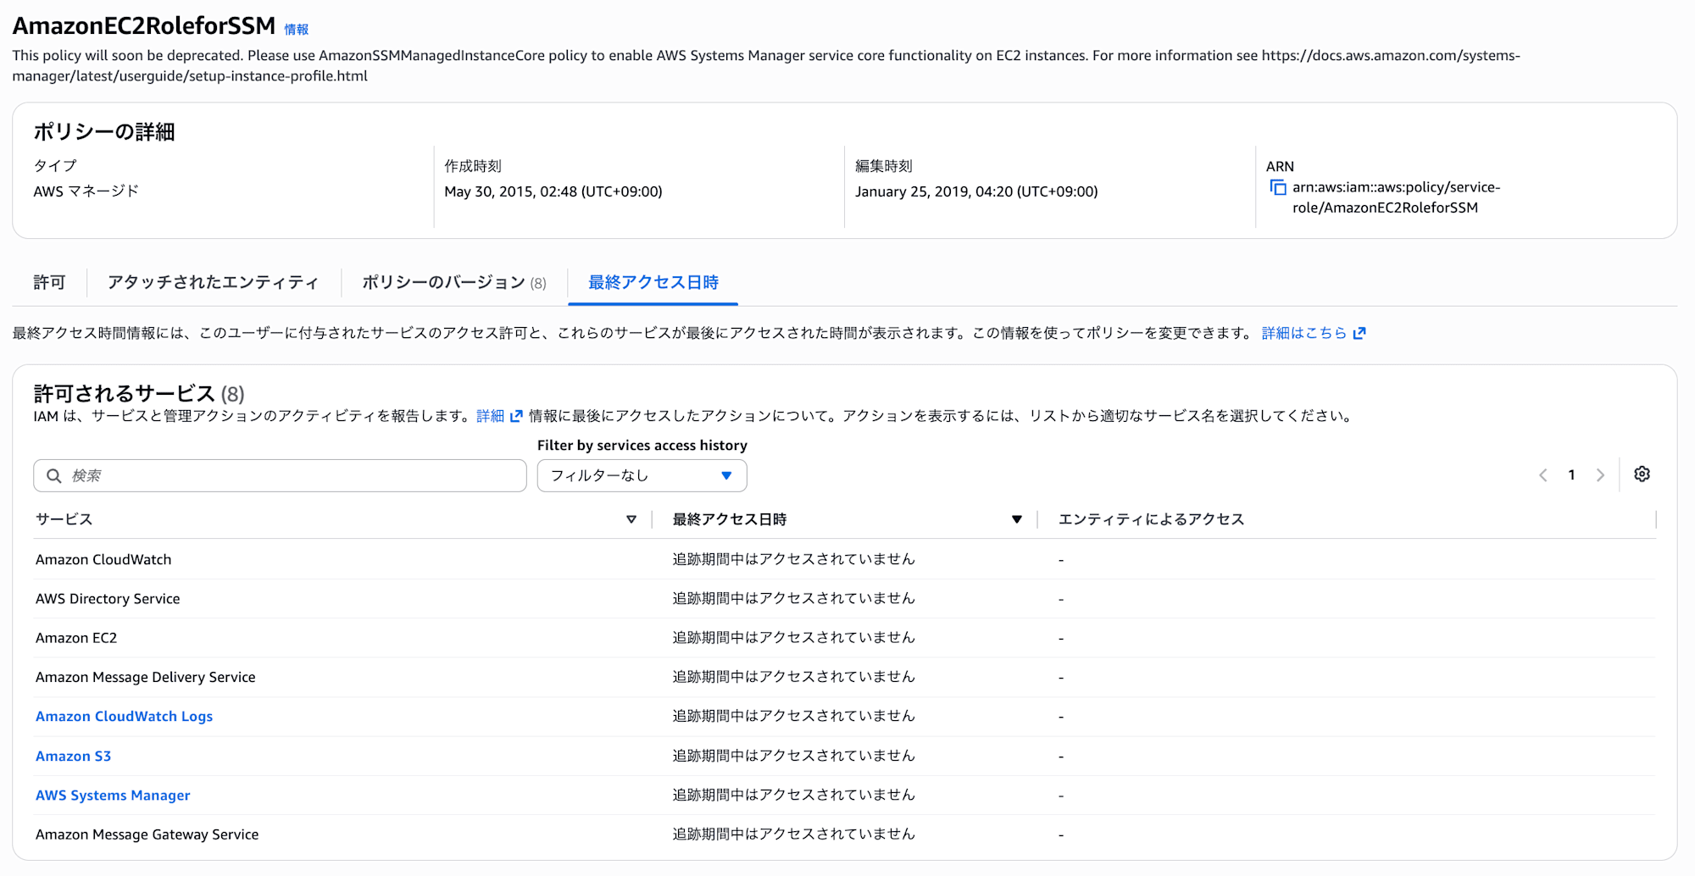Image resolution: width=1695 pixels, height=876 pixels.
Task: Click last-access status text in Amazon CloudWatch row
Action: 794,559
